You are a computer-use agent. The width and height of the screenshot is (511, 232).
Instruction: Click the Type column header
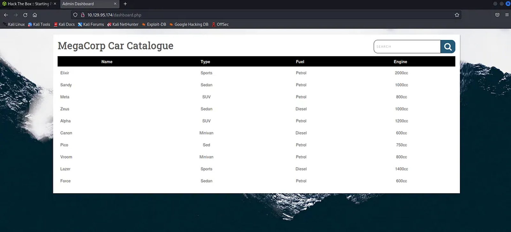point(205,62)
